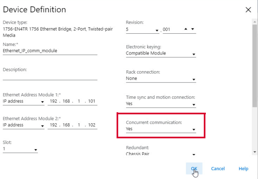Image resolution: width=258 pixels, height=179 pixels.
Task: Expand the Electronic keying dropdown
Action: coord(161,54)
